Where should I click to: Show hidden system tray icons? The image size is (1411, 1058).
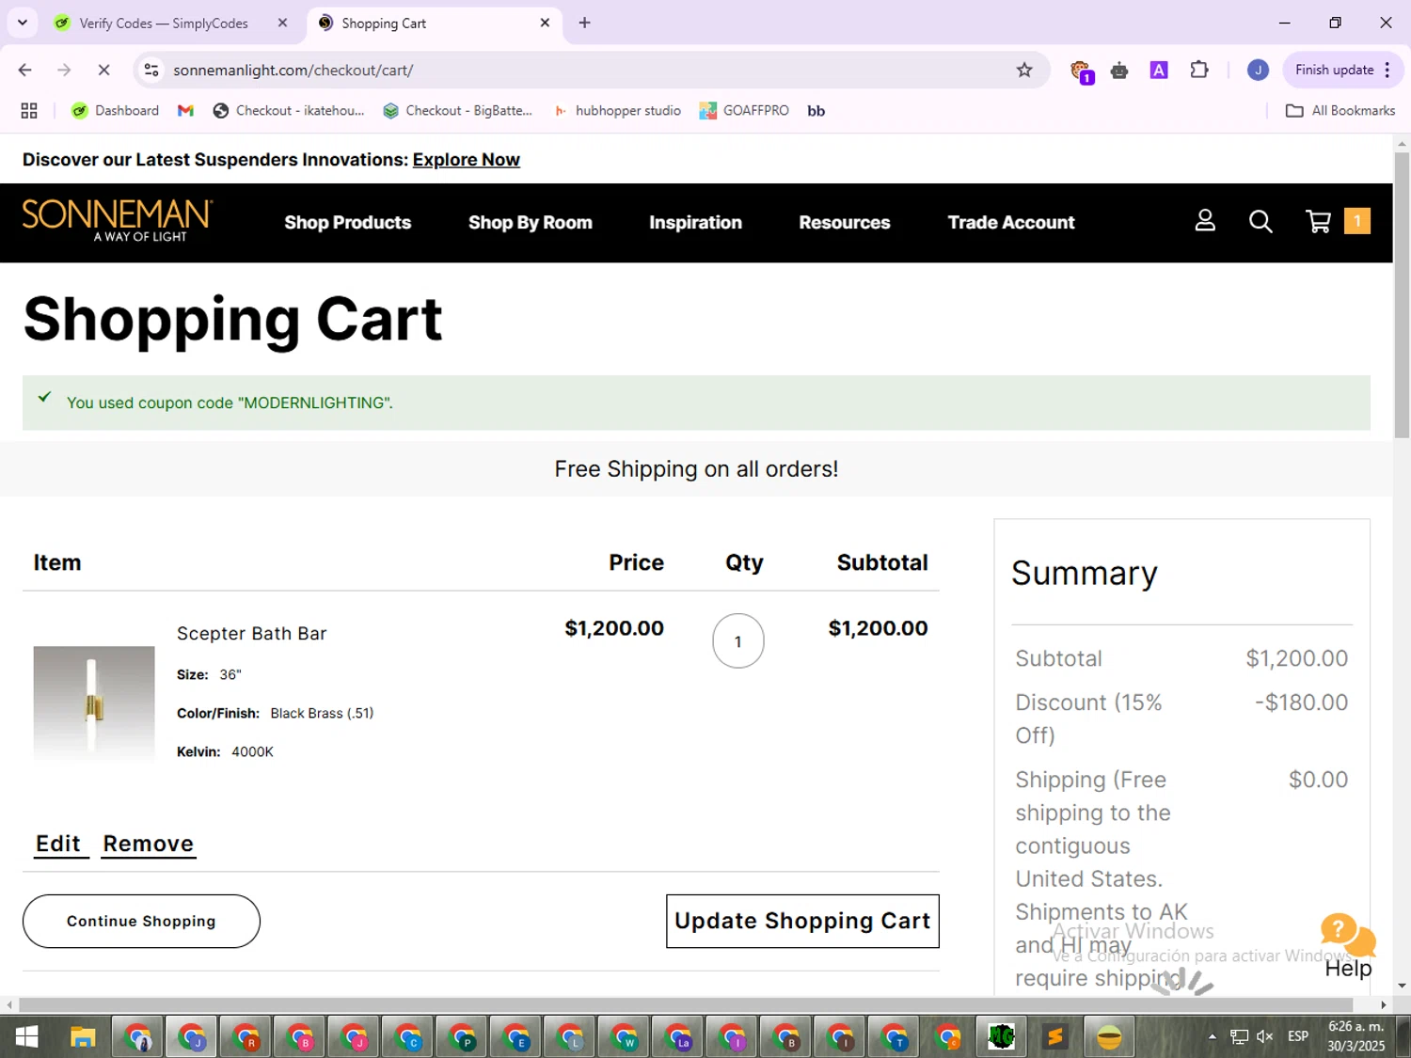(x=1213, y=1036)
